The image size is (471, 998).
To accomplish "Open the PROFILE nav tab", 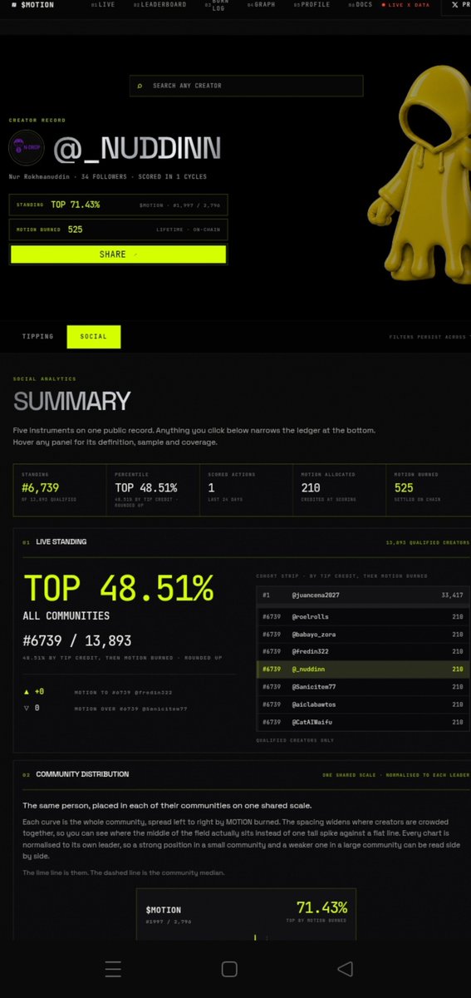I will (312, 5).
